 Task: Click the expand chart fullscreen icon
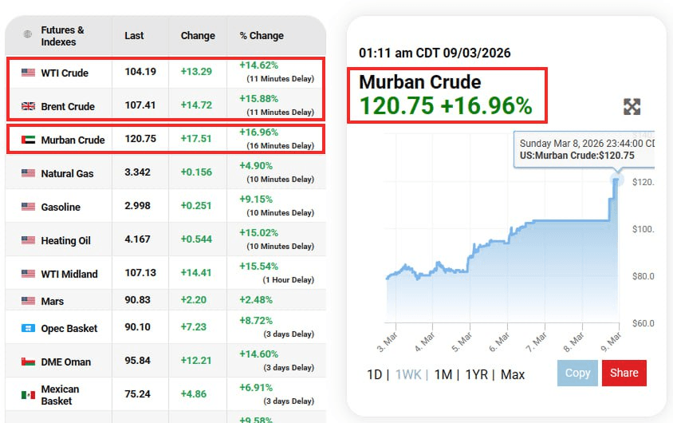(632, 107)
